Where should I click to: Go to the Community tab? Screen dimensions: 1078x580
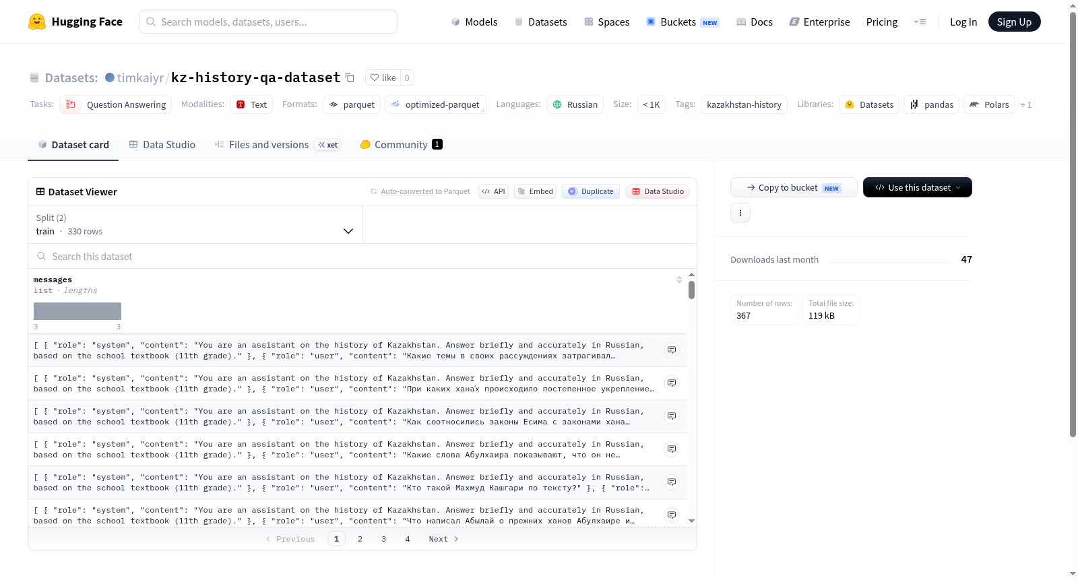[402, 145]
